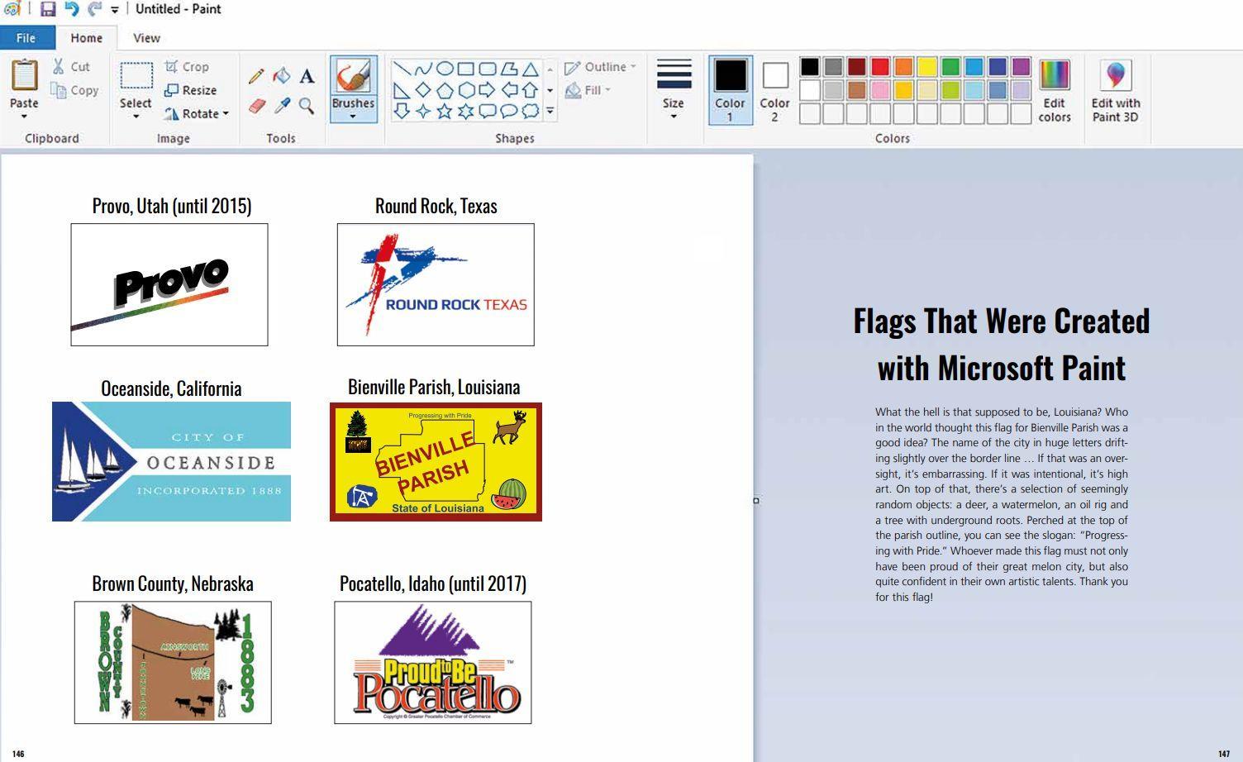The height and width of the screenshot is (762, 1243).
Task: Pick the red color swatch
Action: tap(880, 67)
